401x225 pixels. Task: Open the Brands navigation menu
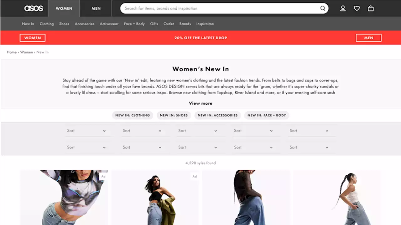pyautogui.click(x=185, y=24)
